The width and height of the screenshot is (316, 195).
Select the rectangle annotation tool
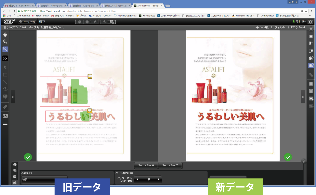(x=5, y=75)
